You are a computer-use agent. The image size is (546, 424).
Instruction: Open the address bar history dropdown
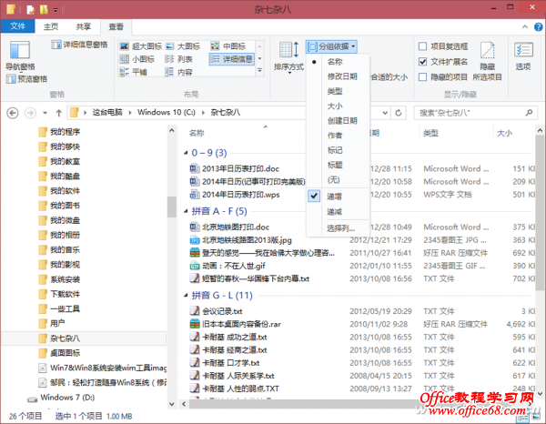[385, 113]
